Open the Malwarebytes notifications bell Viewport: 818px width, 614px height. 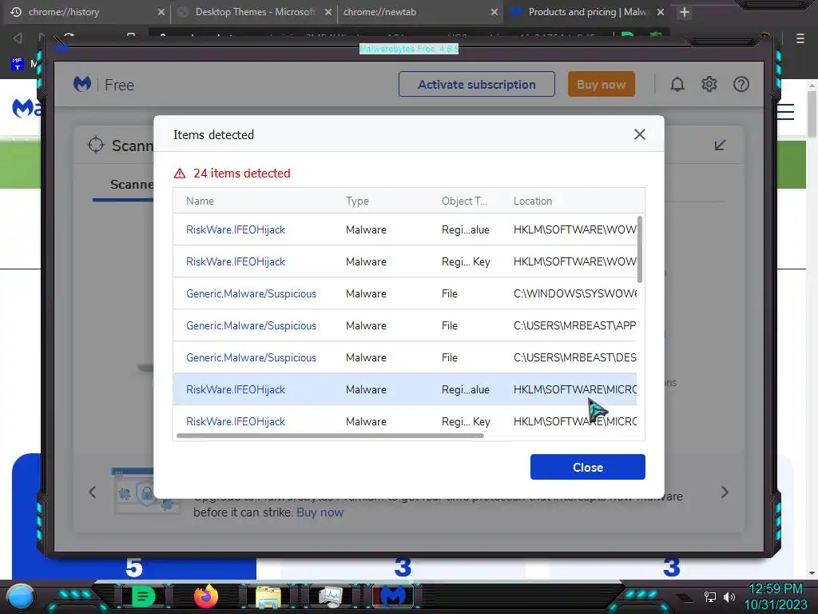click(x=677, y=84)
